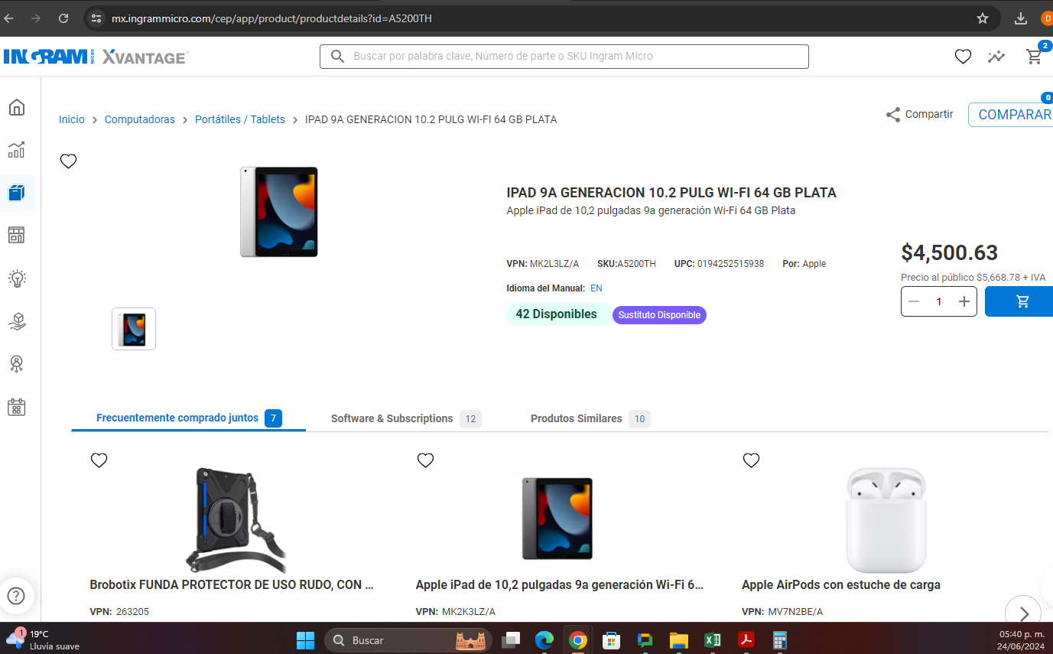Open browser downloads icon
This screenshot has width=1053, height=654.
(x=1021, y=18)
